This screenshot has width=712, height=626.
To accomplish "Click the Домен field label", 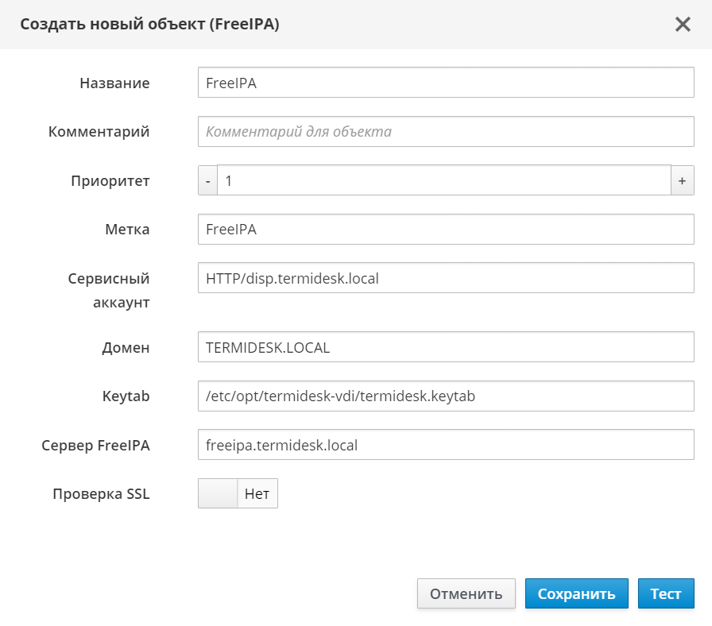I will point(127,347).
